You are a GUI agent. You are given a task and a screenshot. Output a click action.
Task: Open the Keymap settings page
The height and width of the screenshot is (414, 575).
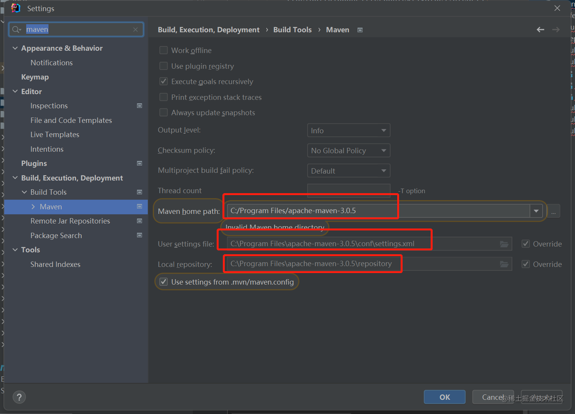[x=35, y=77]
